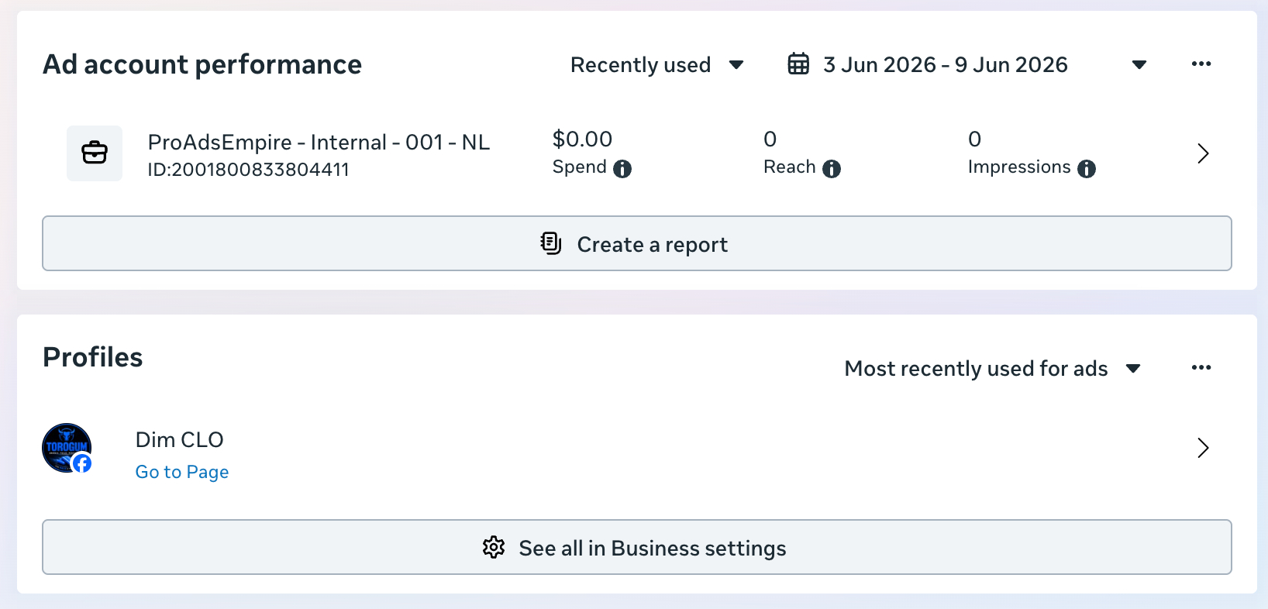Click the Dim CLO profile name
Viewport: 1268px width, 609px height.
coord(179,440)
